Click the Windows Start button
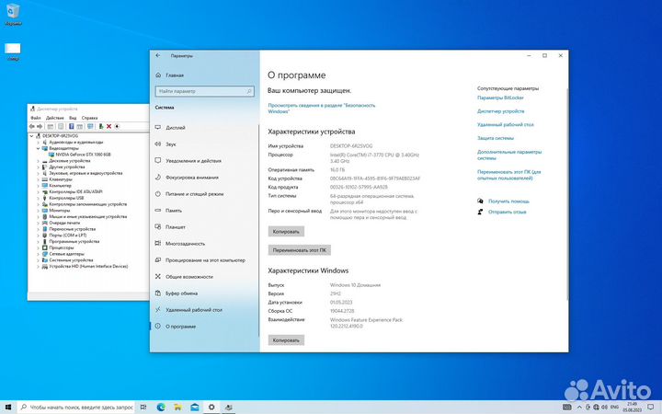Viewport: 662px width, 414px height. [8, 406]
